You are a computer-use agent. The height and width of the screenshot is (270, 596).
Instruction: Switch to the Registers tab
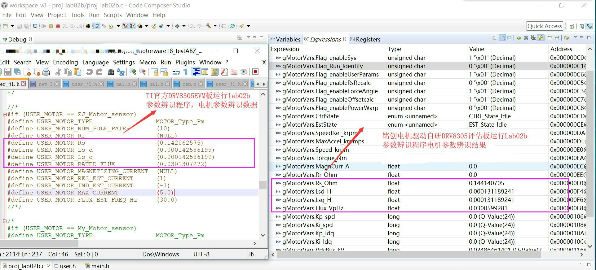365,39
